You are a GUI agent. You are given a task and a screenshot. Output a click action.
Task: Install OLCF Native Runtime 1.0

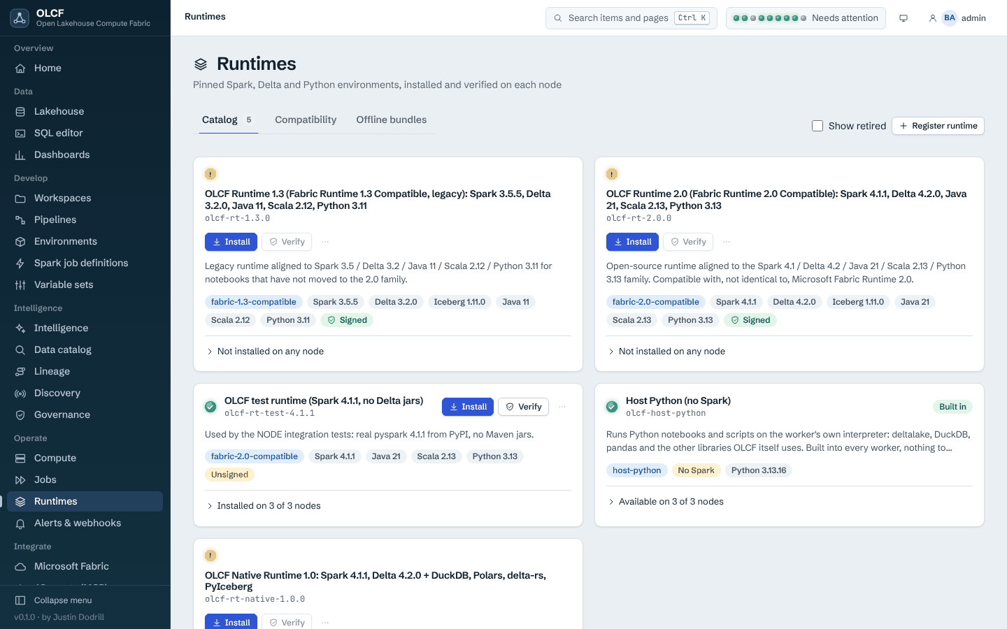coord(231,622)
